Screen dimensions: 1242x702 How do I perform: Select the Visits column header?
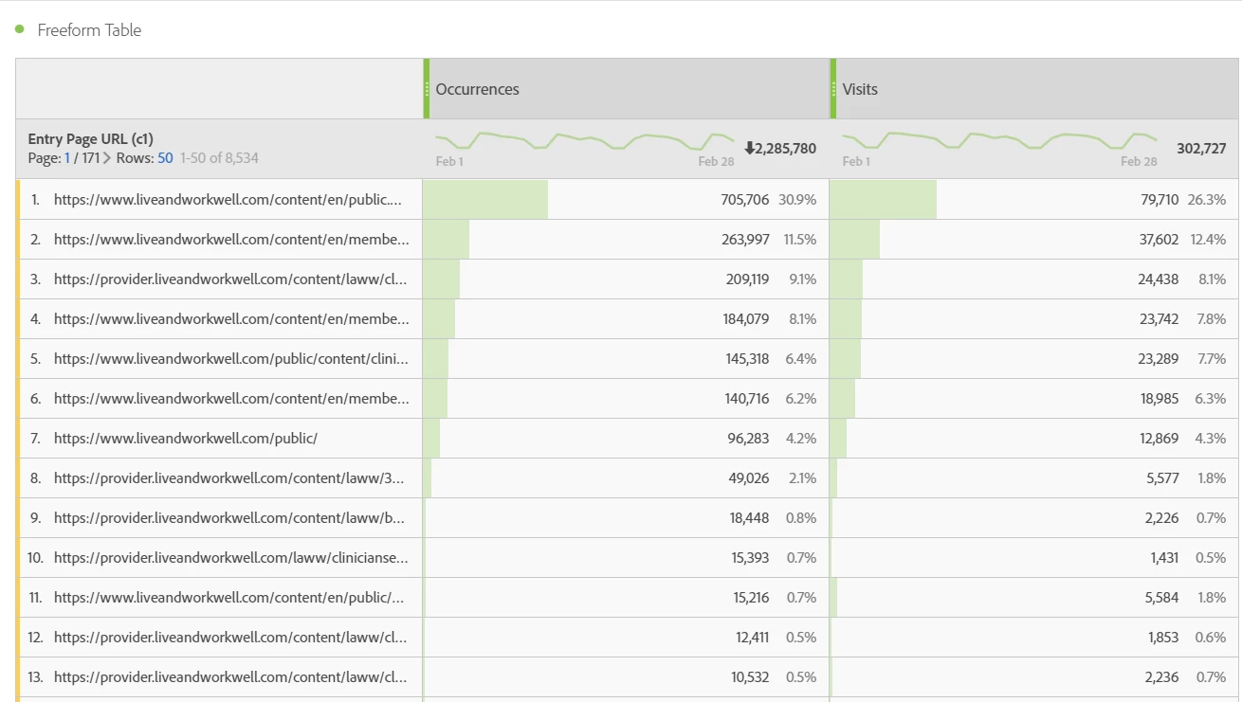pyautogui.click(x=1034, y=89)
